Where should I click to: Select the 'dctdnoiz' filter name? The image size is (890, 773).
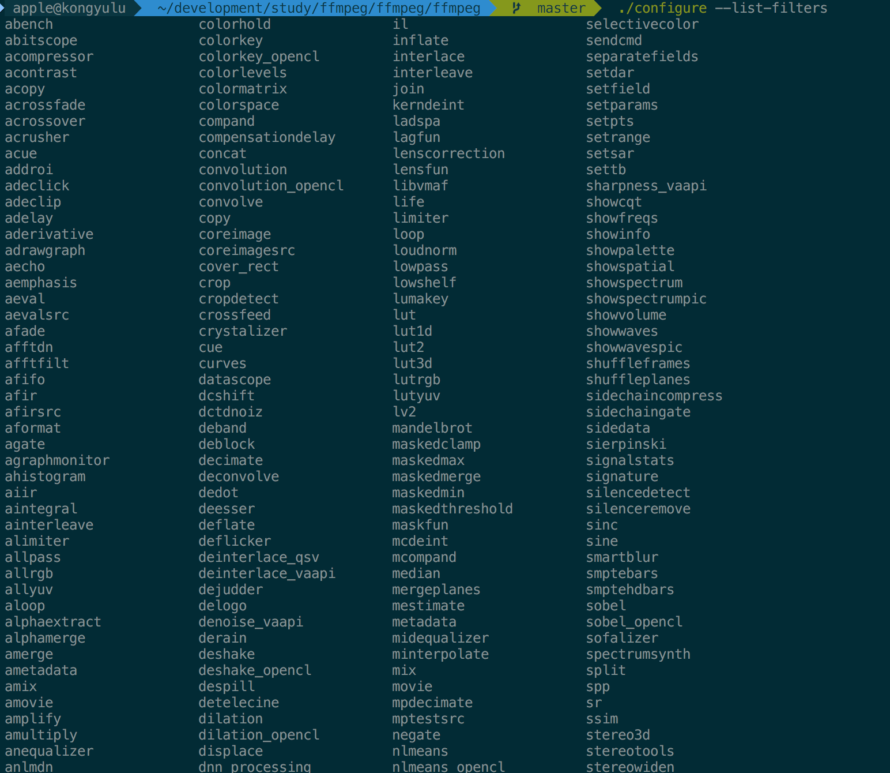pyautogui.click(x=231, y=412)
